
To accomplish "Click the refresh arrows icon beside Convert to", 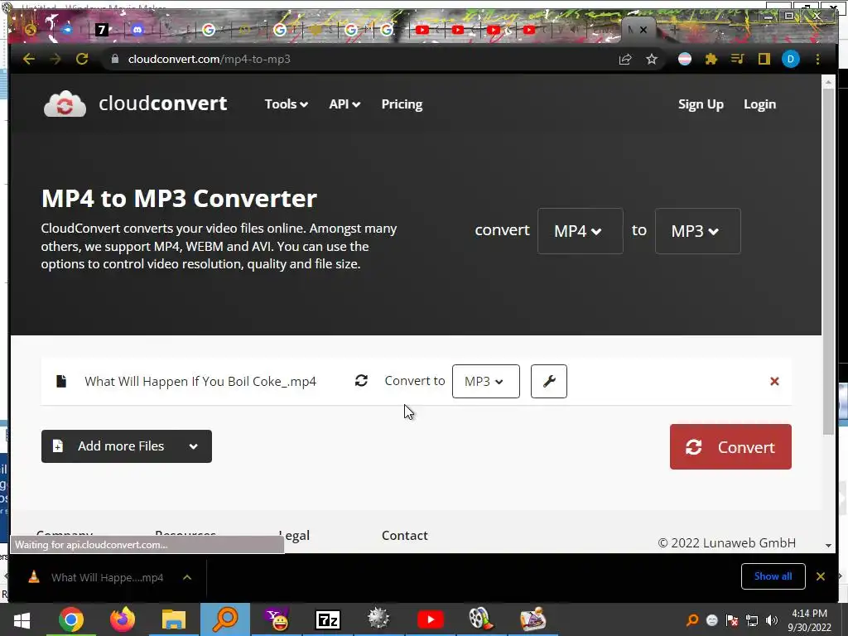I will tap(361, 381).
